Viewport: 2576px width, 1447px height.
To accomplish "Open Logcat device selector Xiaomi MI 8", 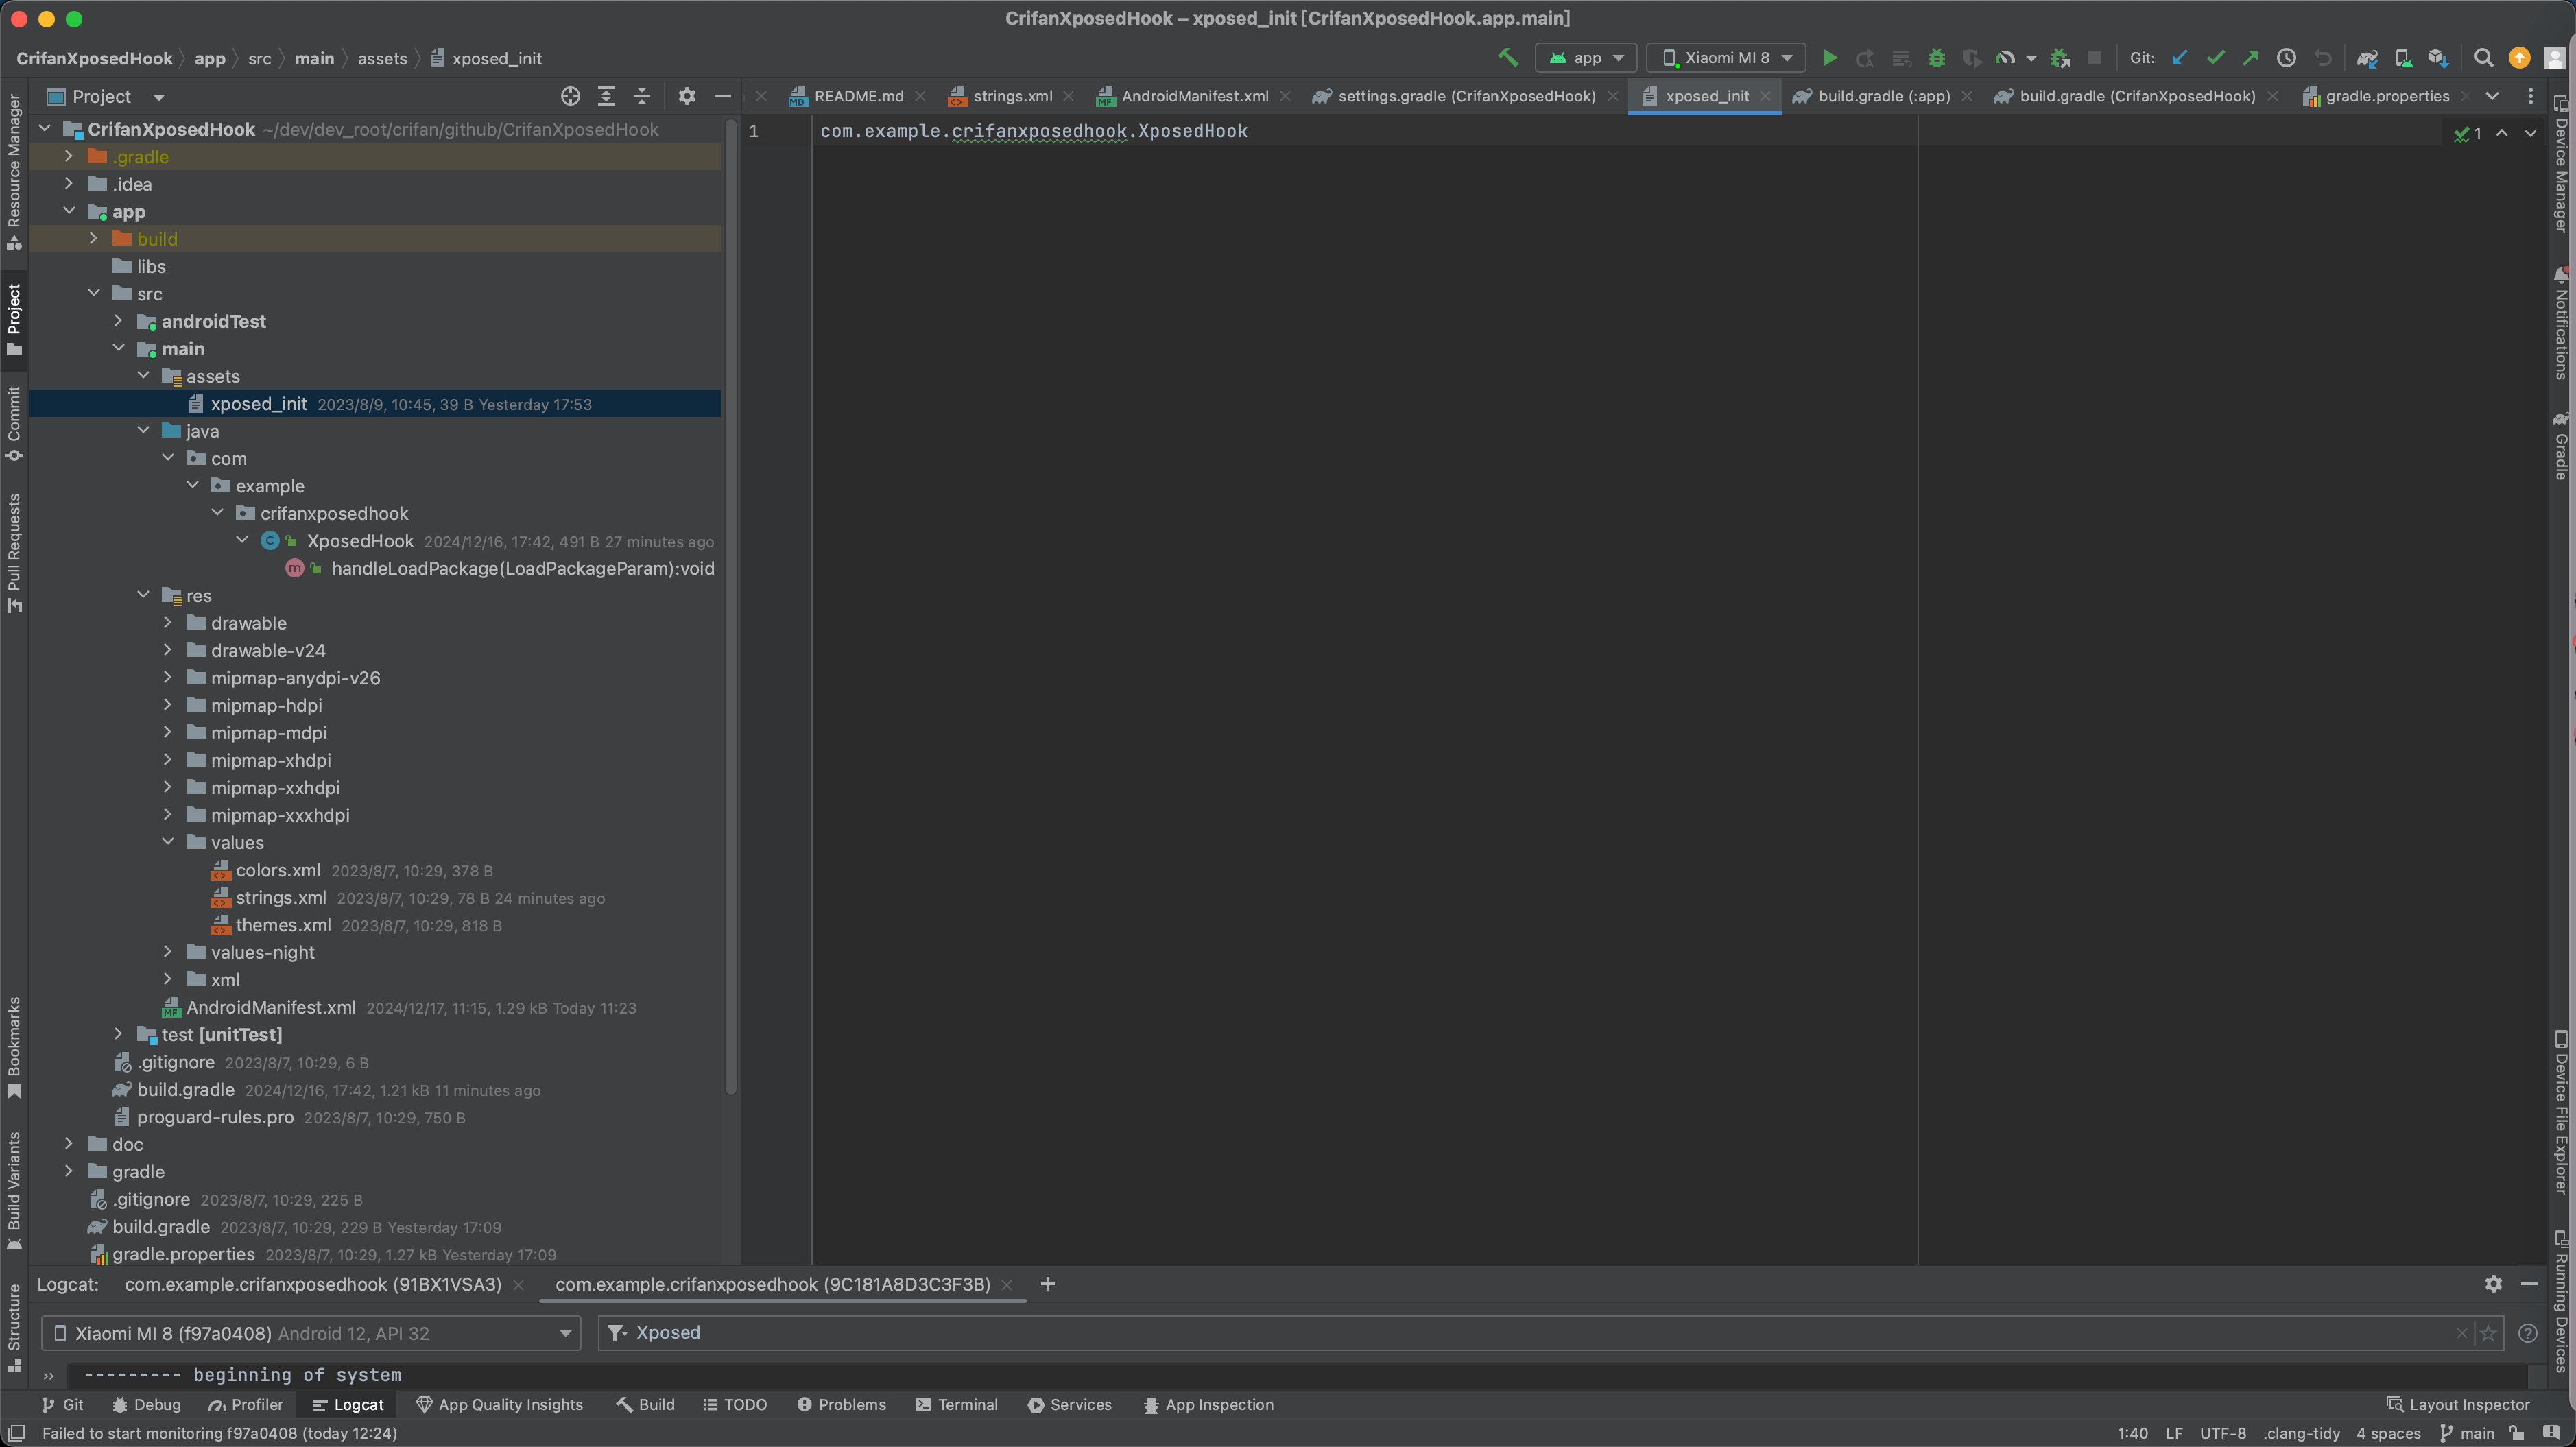I will 311,1333.
